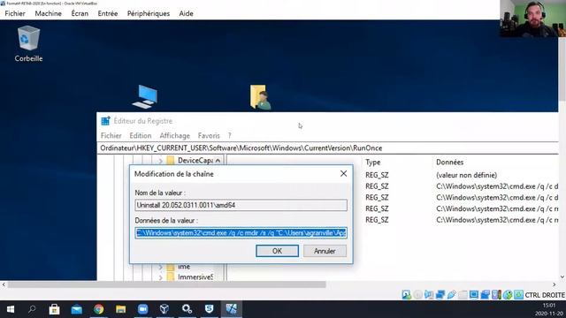Sort by the Données column header
566x318 pixels.
pos(450,163)
